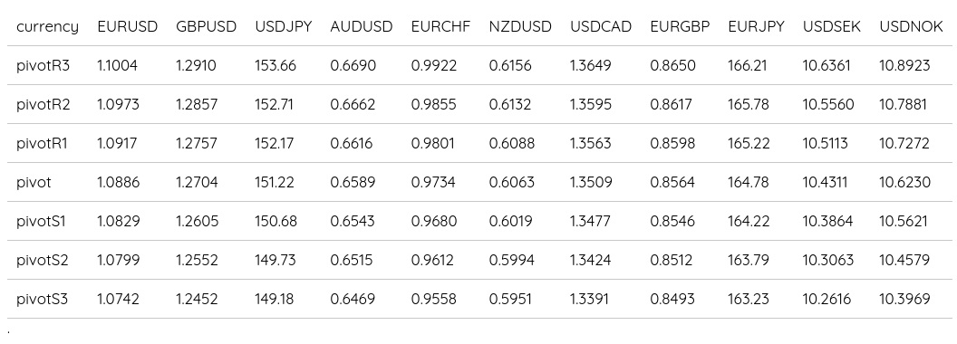Select USDNOK pivotS3 value 10.3969
The height and width of the screenshot is (344, 957).
[x=904, y=299]
